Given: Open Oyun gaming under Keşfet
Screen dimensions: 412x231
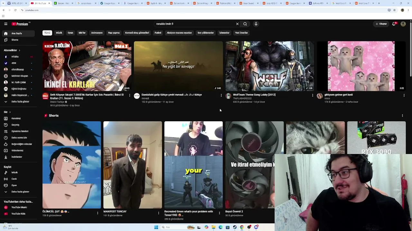Looking at the screenshot, I should coord(19,185).
